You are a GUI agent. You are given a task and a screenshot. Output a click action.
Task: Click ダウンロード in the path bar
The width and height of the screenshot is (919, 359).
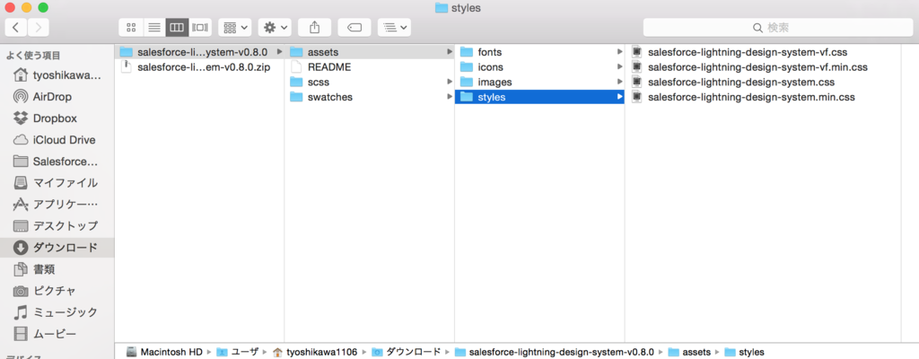(x=406, y=352)
